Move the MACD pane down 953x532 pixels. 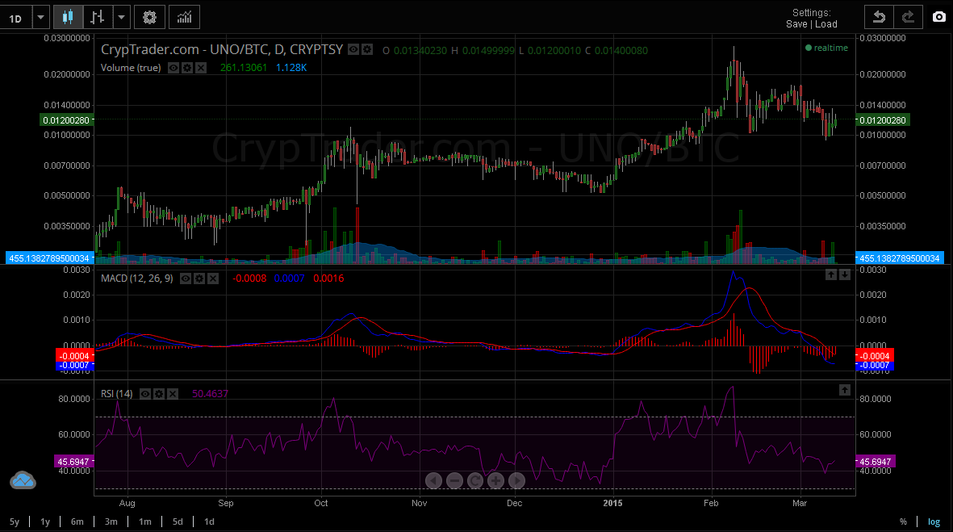point(845,274)
